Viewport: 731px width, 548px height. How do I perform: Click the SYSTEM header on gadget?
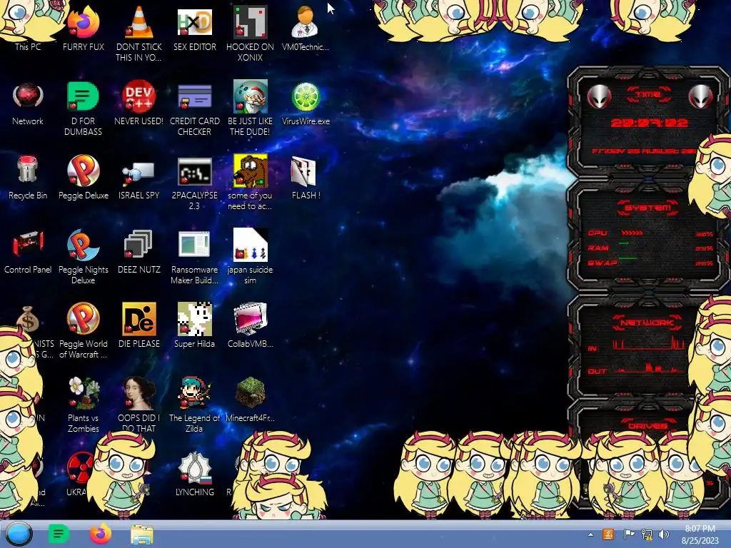[648, 208]
